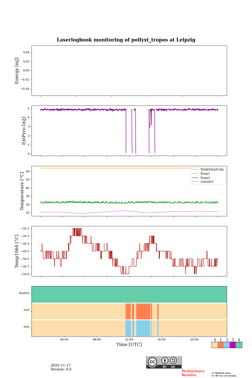This screenshot has height=378, width=252.
Task: Click the 12:00 time tick label
Action: (129, 339)
